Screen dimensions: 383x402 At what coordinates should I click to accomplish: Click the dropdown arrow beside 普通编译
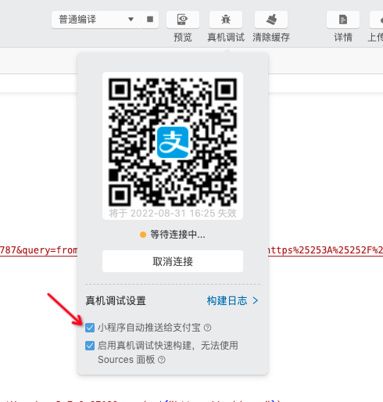[x=131, y=20]
